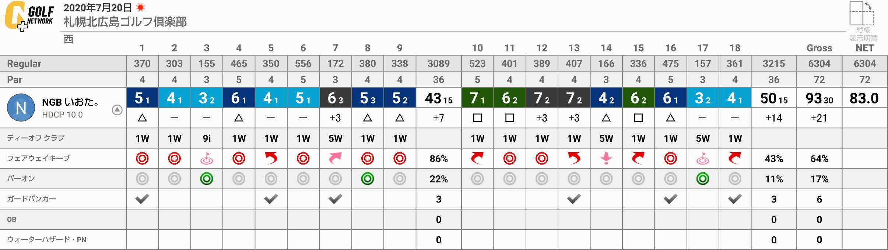Click the hole 7 pink right-miss arrow
This screenshot has height=250, width=888.
(x=335, y=158)
